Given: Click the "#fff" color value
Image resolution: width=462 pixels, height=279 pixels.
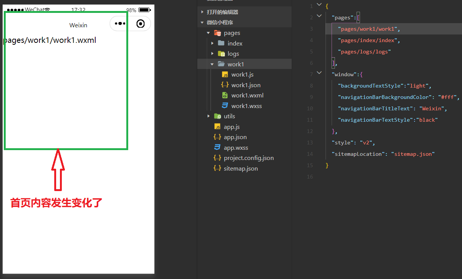Looking at the screenshot, I should coord(447,97).
